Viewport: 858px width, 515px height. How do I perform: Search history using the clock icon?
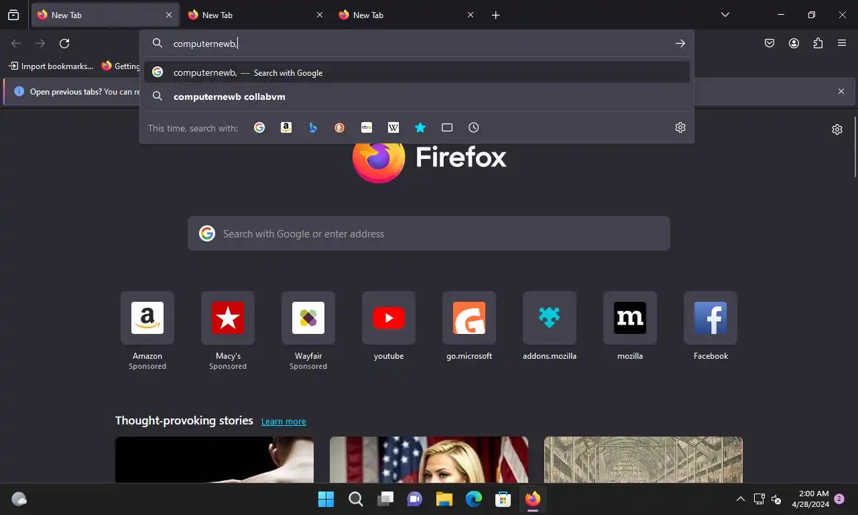tap(474, 127)
